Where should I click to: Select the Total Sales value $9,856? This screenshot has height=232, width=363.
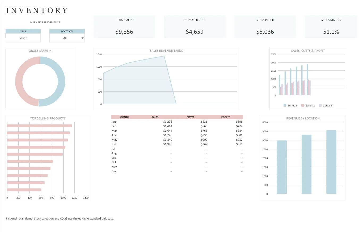tap(124, 32)
